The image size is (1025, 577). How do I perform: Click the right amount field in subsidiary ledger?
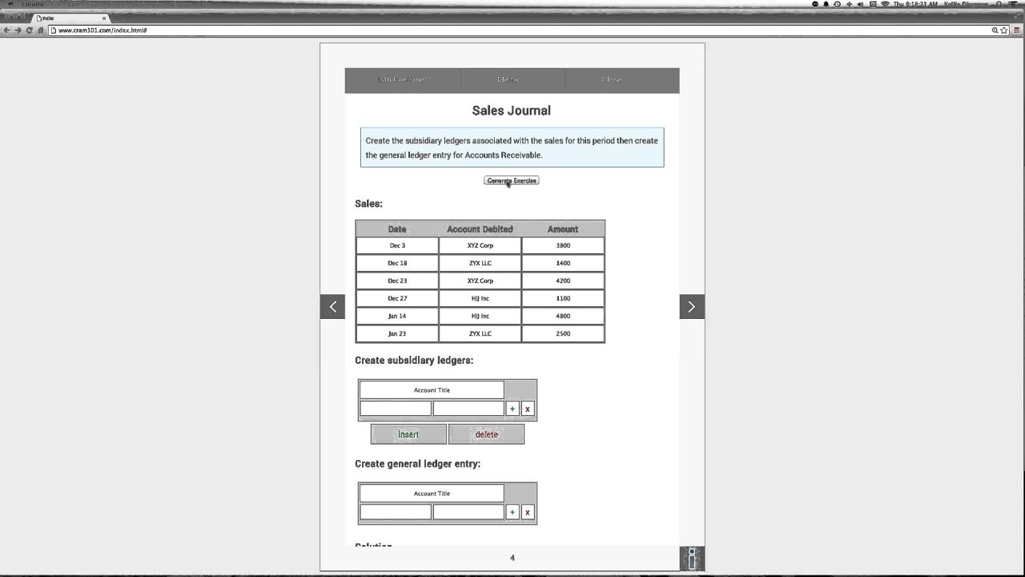click(x=468, y=409)
